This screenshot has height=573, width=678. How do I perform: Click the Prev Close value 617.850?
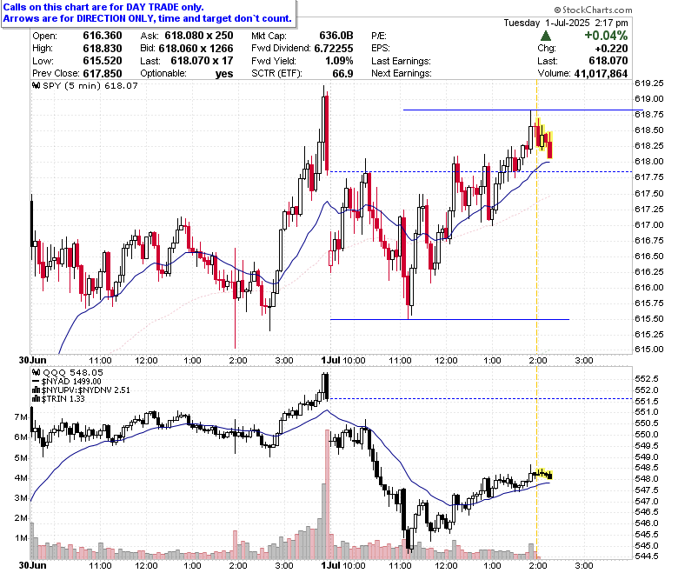point(103,73)
